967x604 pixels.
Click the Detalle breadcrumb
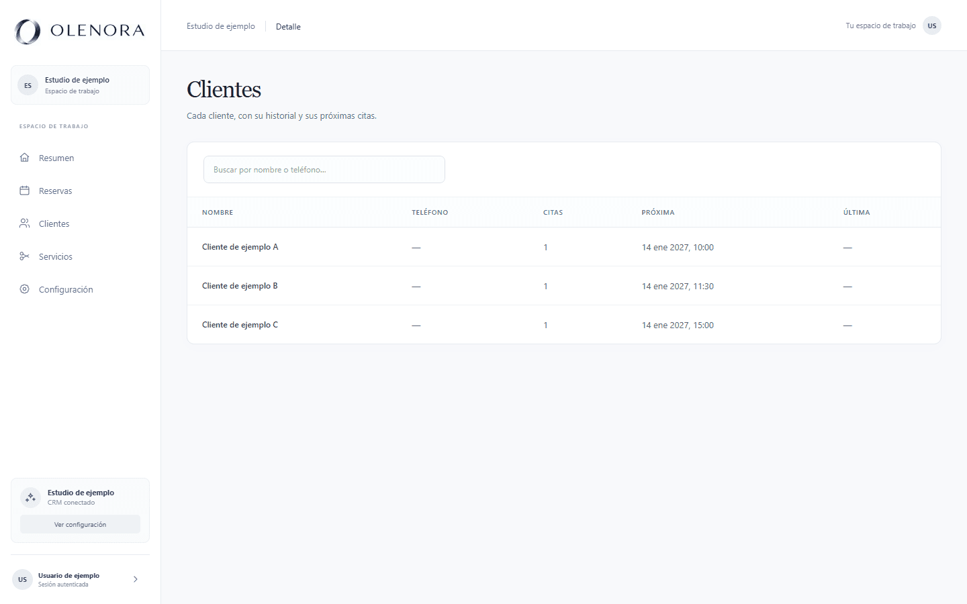pyautogui.click(x=288, y=27)
